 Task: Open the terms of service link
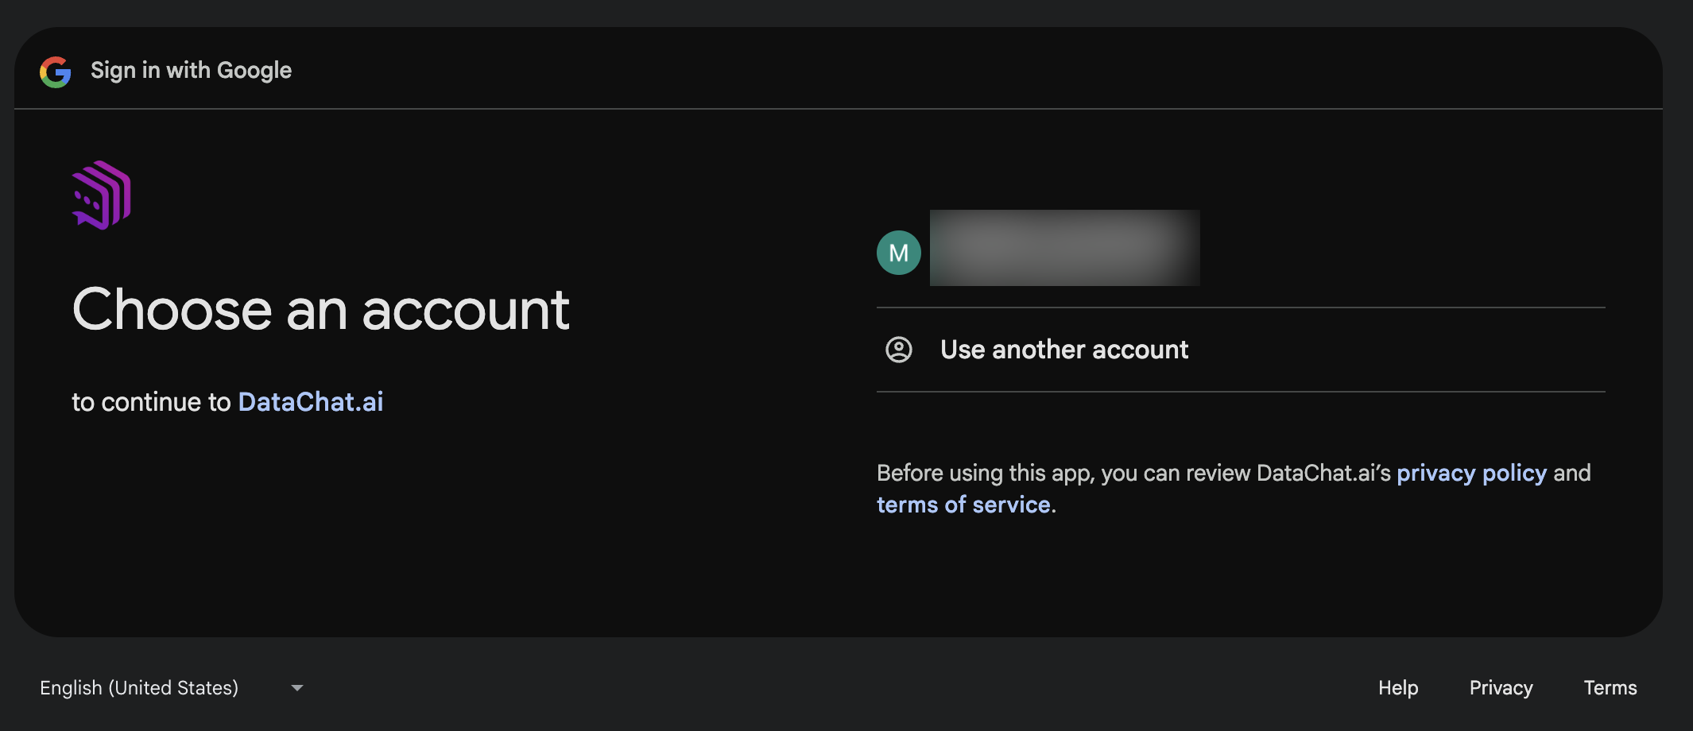click(963, 505)
